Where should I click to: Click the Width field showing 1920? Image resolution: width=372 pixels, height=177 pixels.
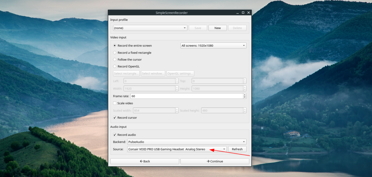pos(149,89)
